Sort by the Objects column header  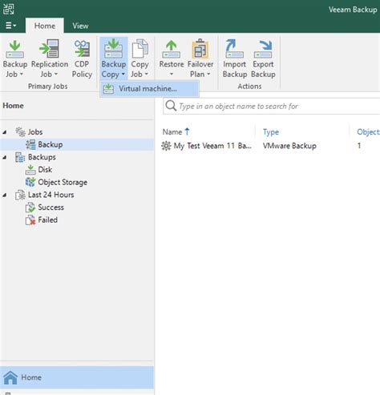pos(368,132)
